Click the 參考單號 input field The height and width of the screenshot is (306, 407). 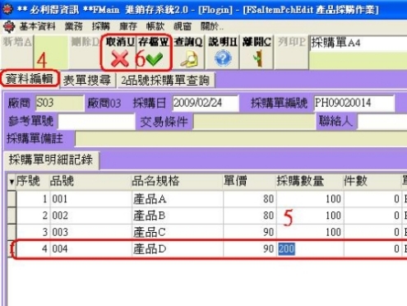click(96, 121)
